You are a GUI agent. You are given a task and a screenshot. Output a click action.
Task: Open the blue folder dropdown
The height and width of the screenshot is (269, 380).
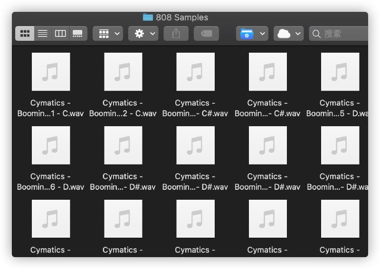coord(252,33)
